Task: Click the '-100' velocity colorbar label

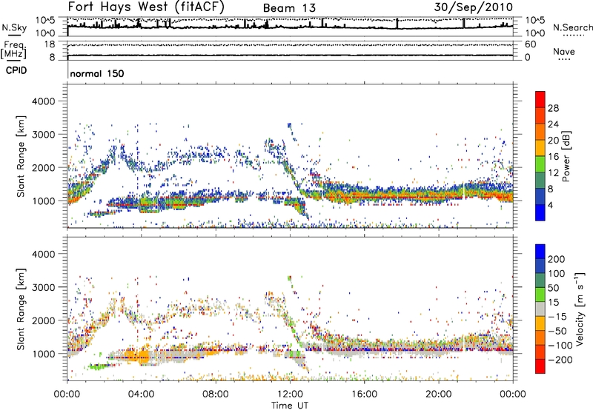Action: (x=560, y=346)
